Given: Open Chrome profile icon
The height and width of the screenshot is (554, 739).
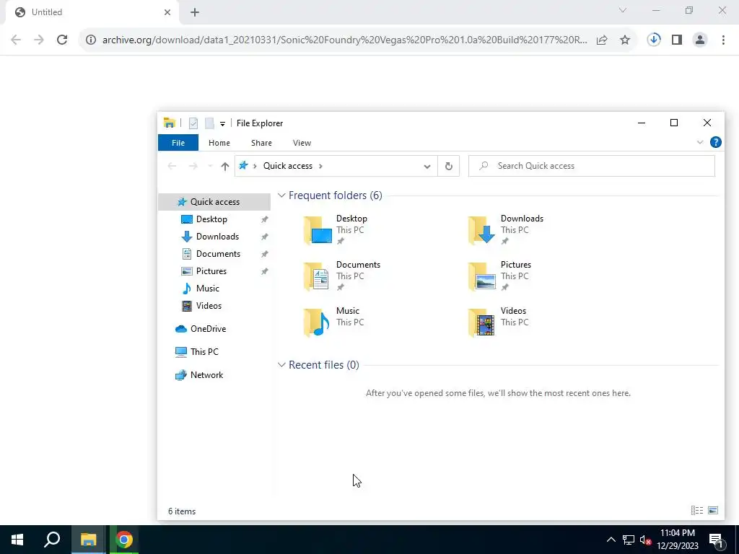Looking at the screenshot, I should 700,40.
